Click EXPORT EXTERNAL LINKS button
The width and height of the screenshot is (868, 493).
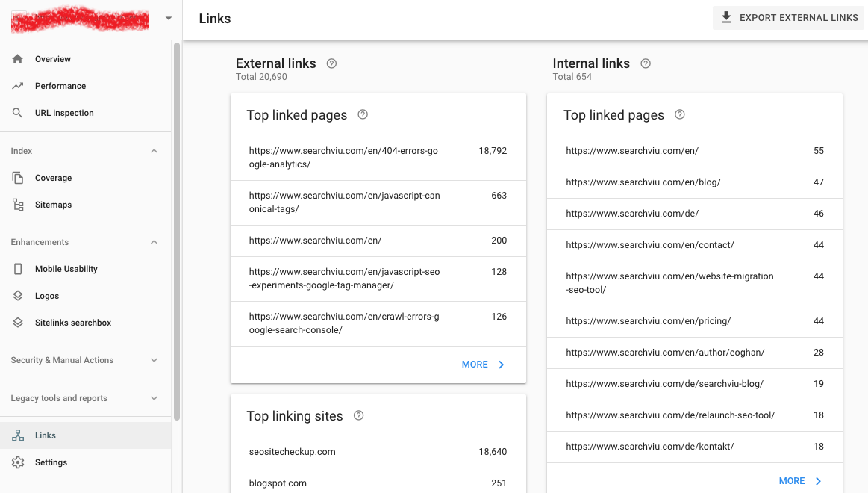[788, 18]
